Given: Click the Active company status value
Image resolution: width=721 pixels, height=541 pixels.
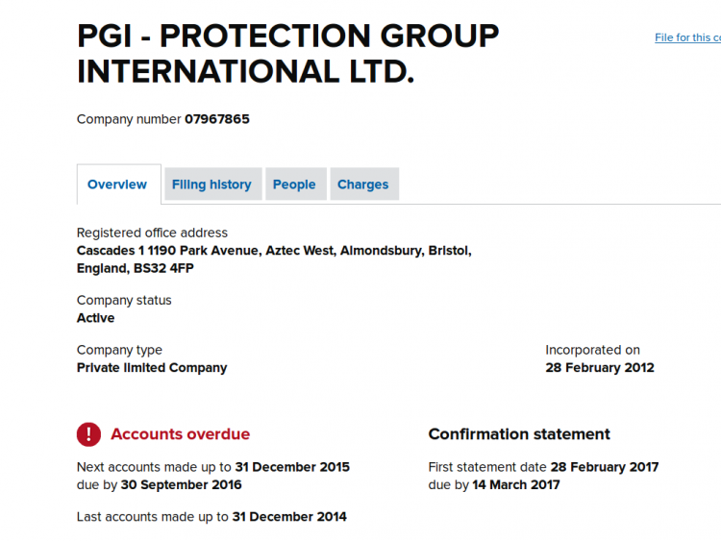Looking at the screenshot, I should click(x=95, y=318).
